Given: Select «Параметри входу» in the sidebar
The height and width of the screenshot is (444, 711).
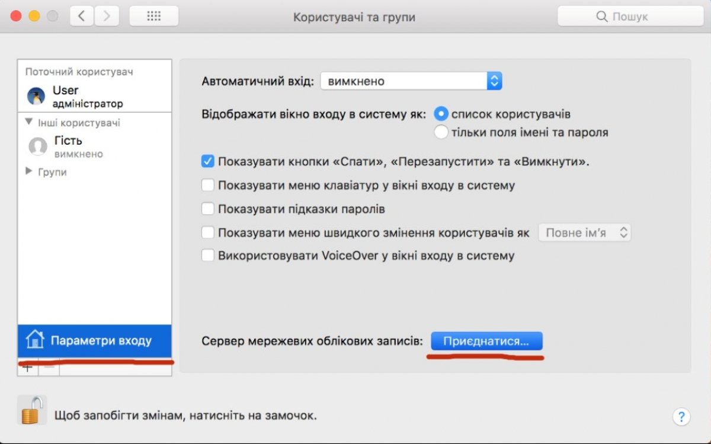Looking at the screenshot, I should (x=95, y=340).
